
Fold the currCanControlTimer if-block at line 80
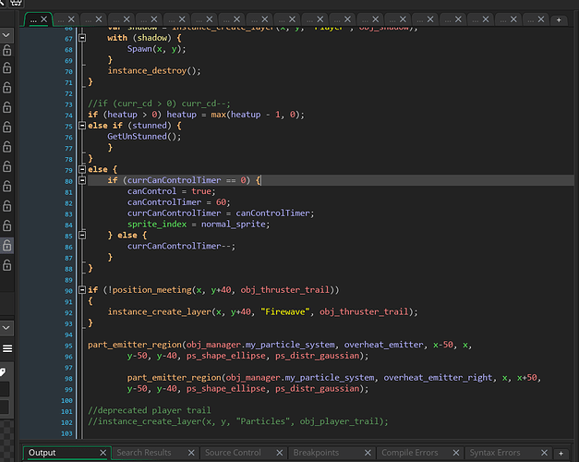click(82, 180)
